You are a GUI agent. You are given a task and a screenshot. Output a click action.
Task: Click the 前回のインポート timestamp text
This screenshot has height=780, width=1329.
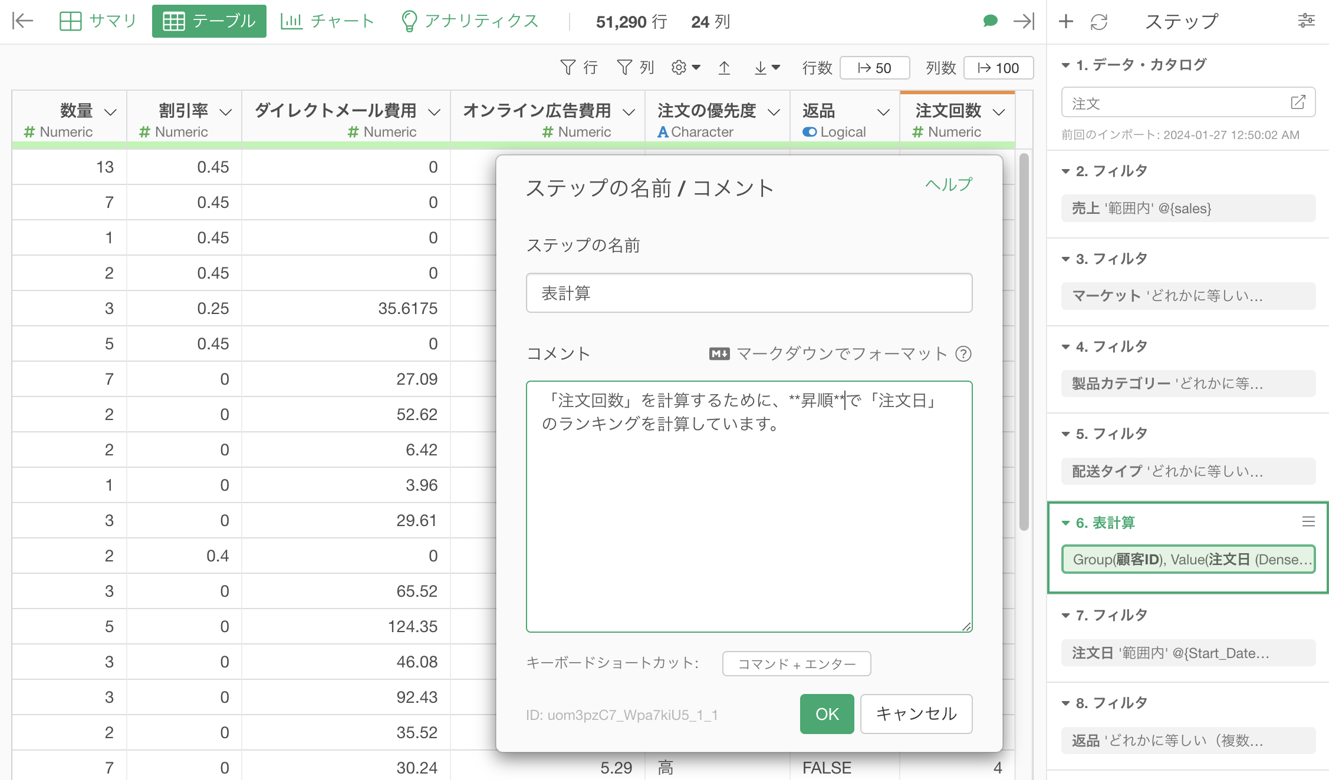click(x=1180, y=135)
